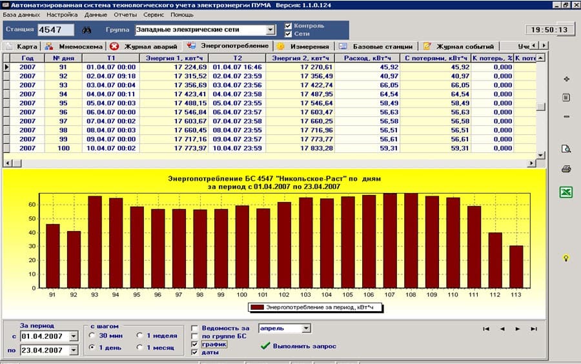Click the plus icon in right sidebar

click(x=566, y=79)
